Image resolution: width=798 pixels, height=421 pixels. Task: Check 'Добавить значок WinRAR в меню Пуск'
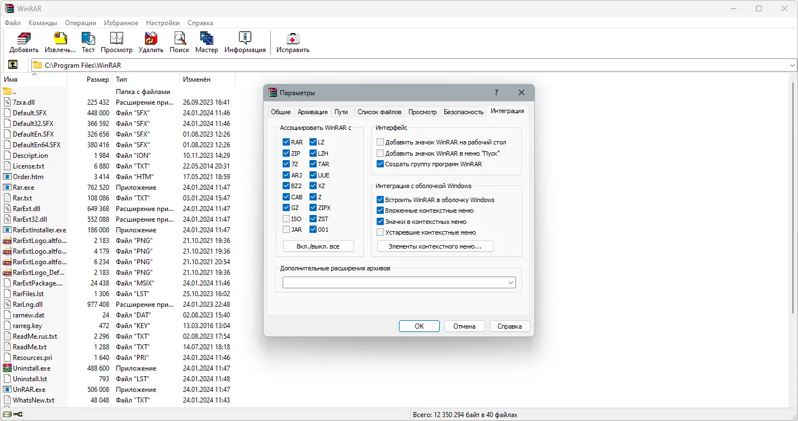tap(381, 153)
